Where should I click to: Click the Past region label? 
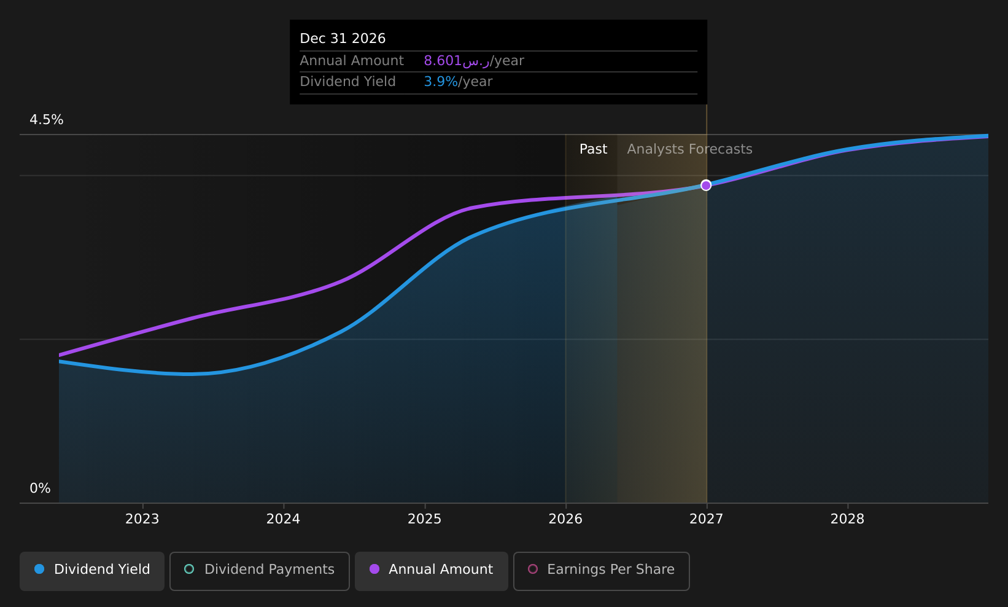pyautogui.click(x=593, y=149)
